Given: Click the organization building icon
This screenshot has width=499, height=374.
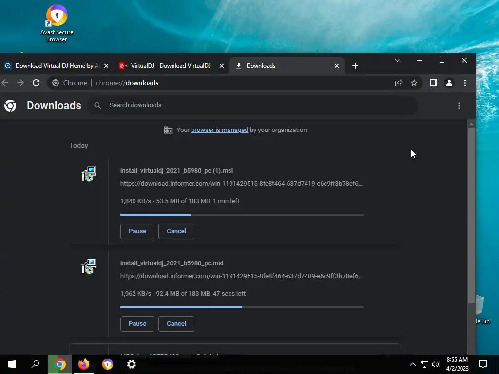Looking at the screenshot, I should point(168,130).
